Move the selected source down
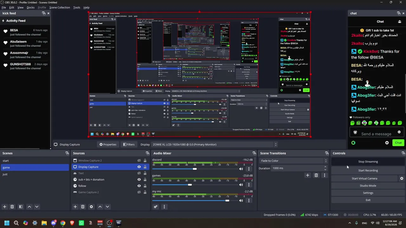 108,207
